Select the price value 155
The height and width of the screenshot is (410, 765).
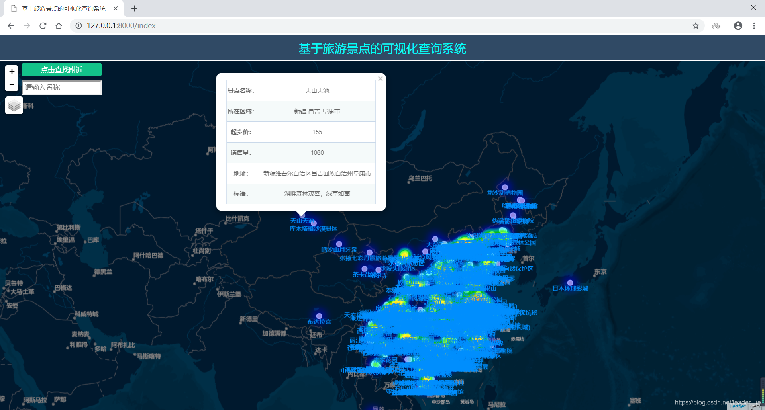(317, 132)
